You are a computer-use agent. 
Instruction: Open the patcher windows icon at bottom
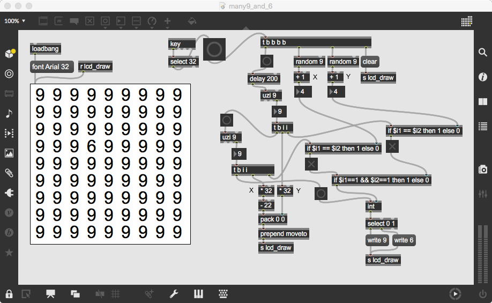[x=76, y=294]
